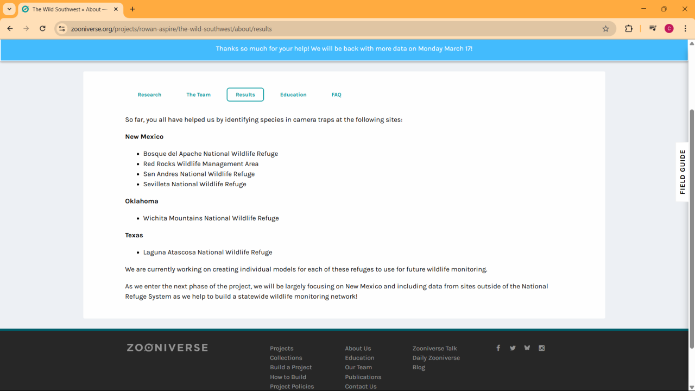Viewport: 695px width, 391px height.
Task: Click Wichita Mountains National Wildlife Refuge
Action: click(x=211, y=218)
